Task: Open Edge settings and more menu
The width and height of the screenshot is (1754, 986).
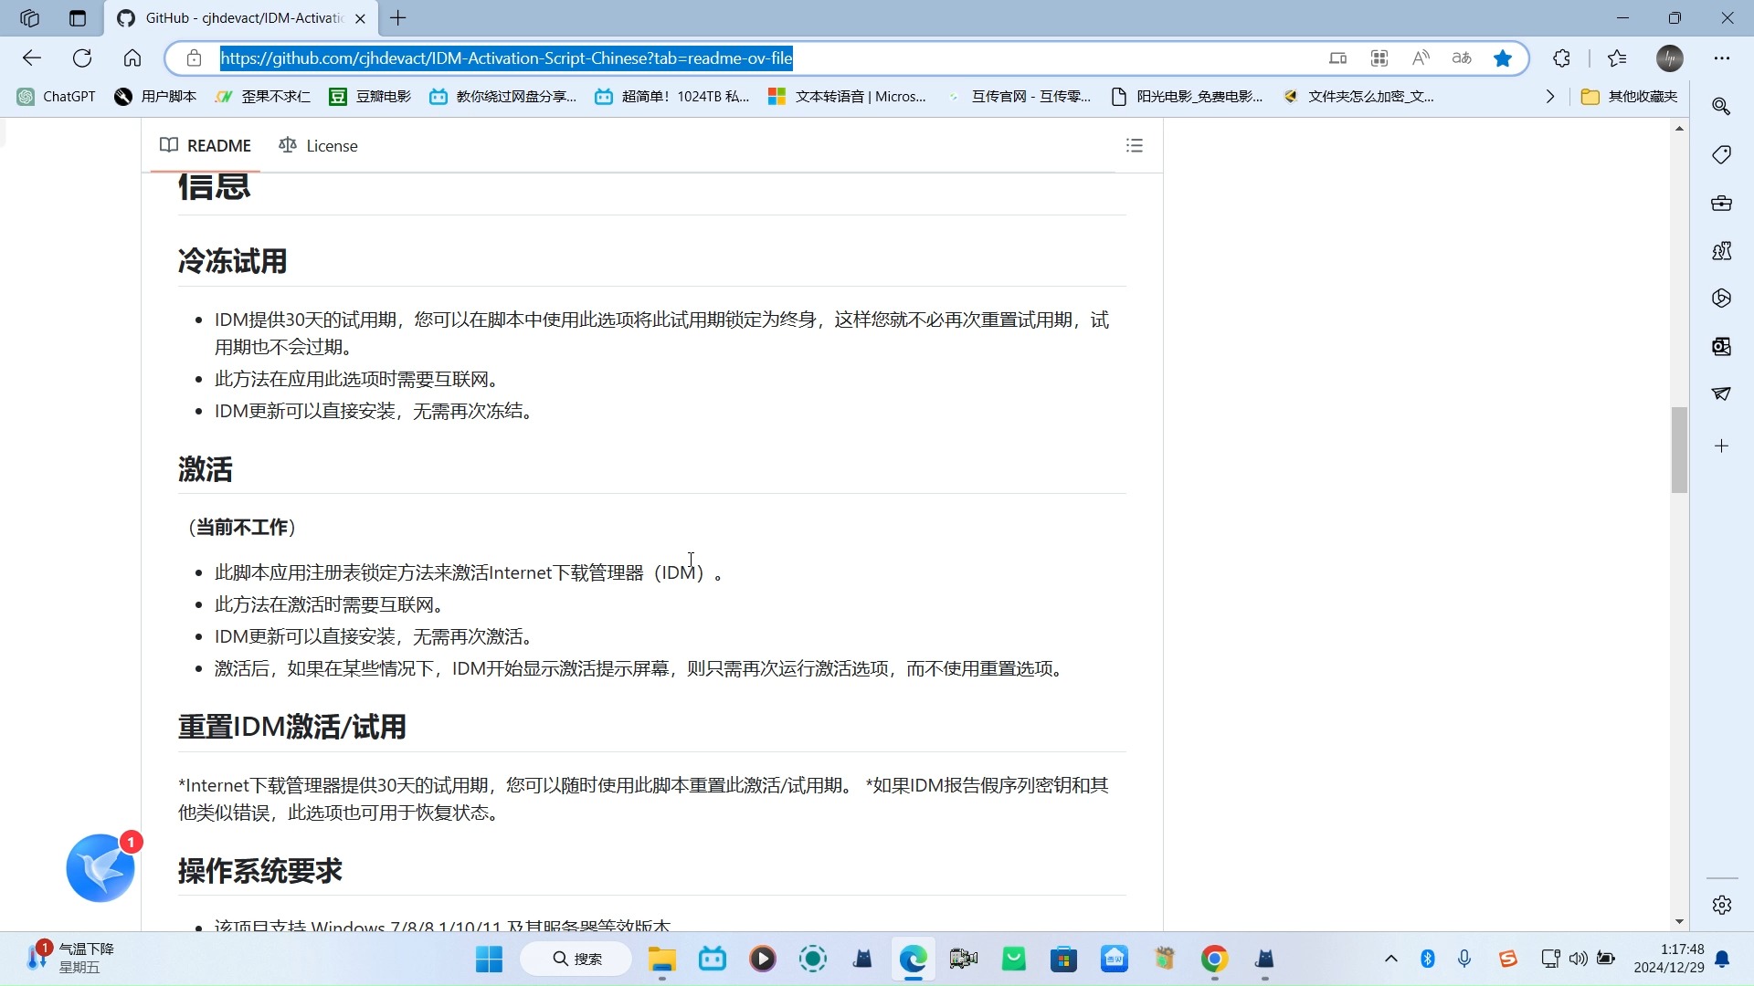Action: 1722,58
